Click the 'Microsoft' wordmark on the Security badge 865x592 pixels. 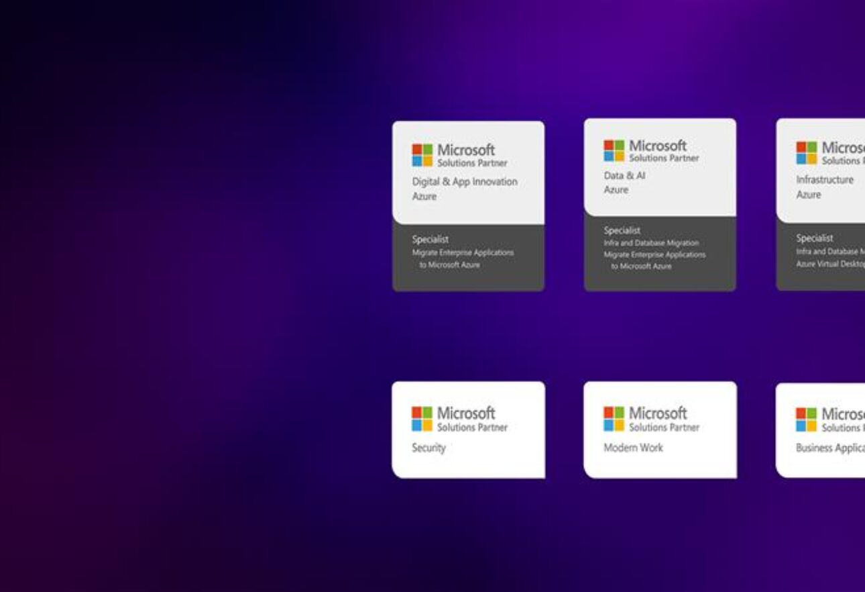(x=466, y=413)
